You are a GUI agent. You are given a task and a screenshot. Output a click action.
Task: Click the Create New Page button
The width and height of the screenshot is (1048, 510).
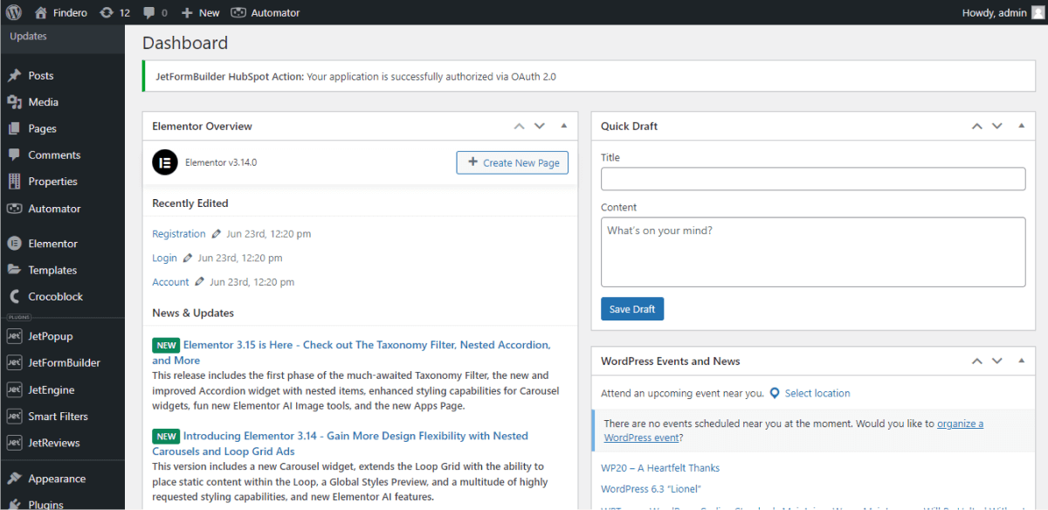pos(512,162)
